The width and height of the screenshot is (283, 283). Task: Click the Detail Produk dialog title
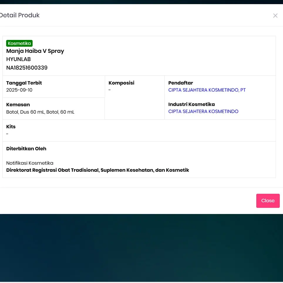20,15
